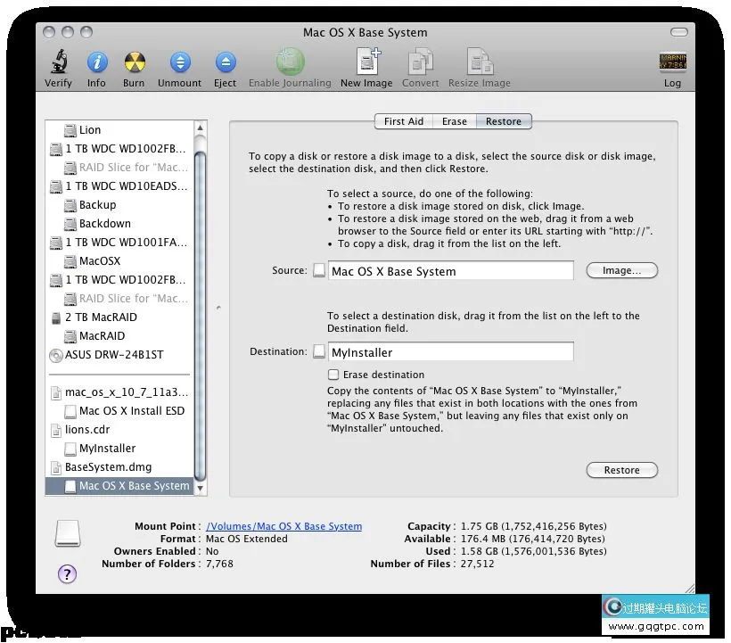
Task: Select the Mac OS X Install ESD volume
Action: [132, 411]
